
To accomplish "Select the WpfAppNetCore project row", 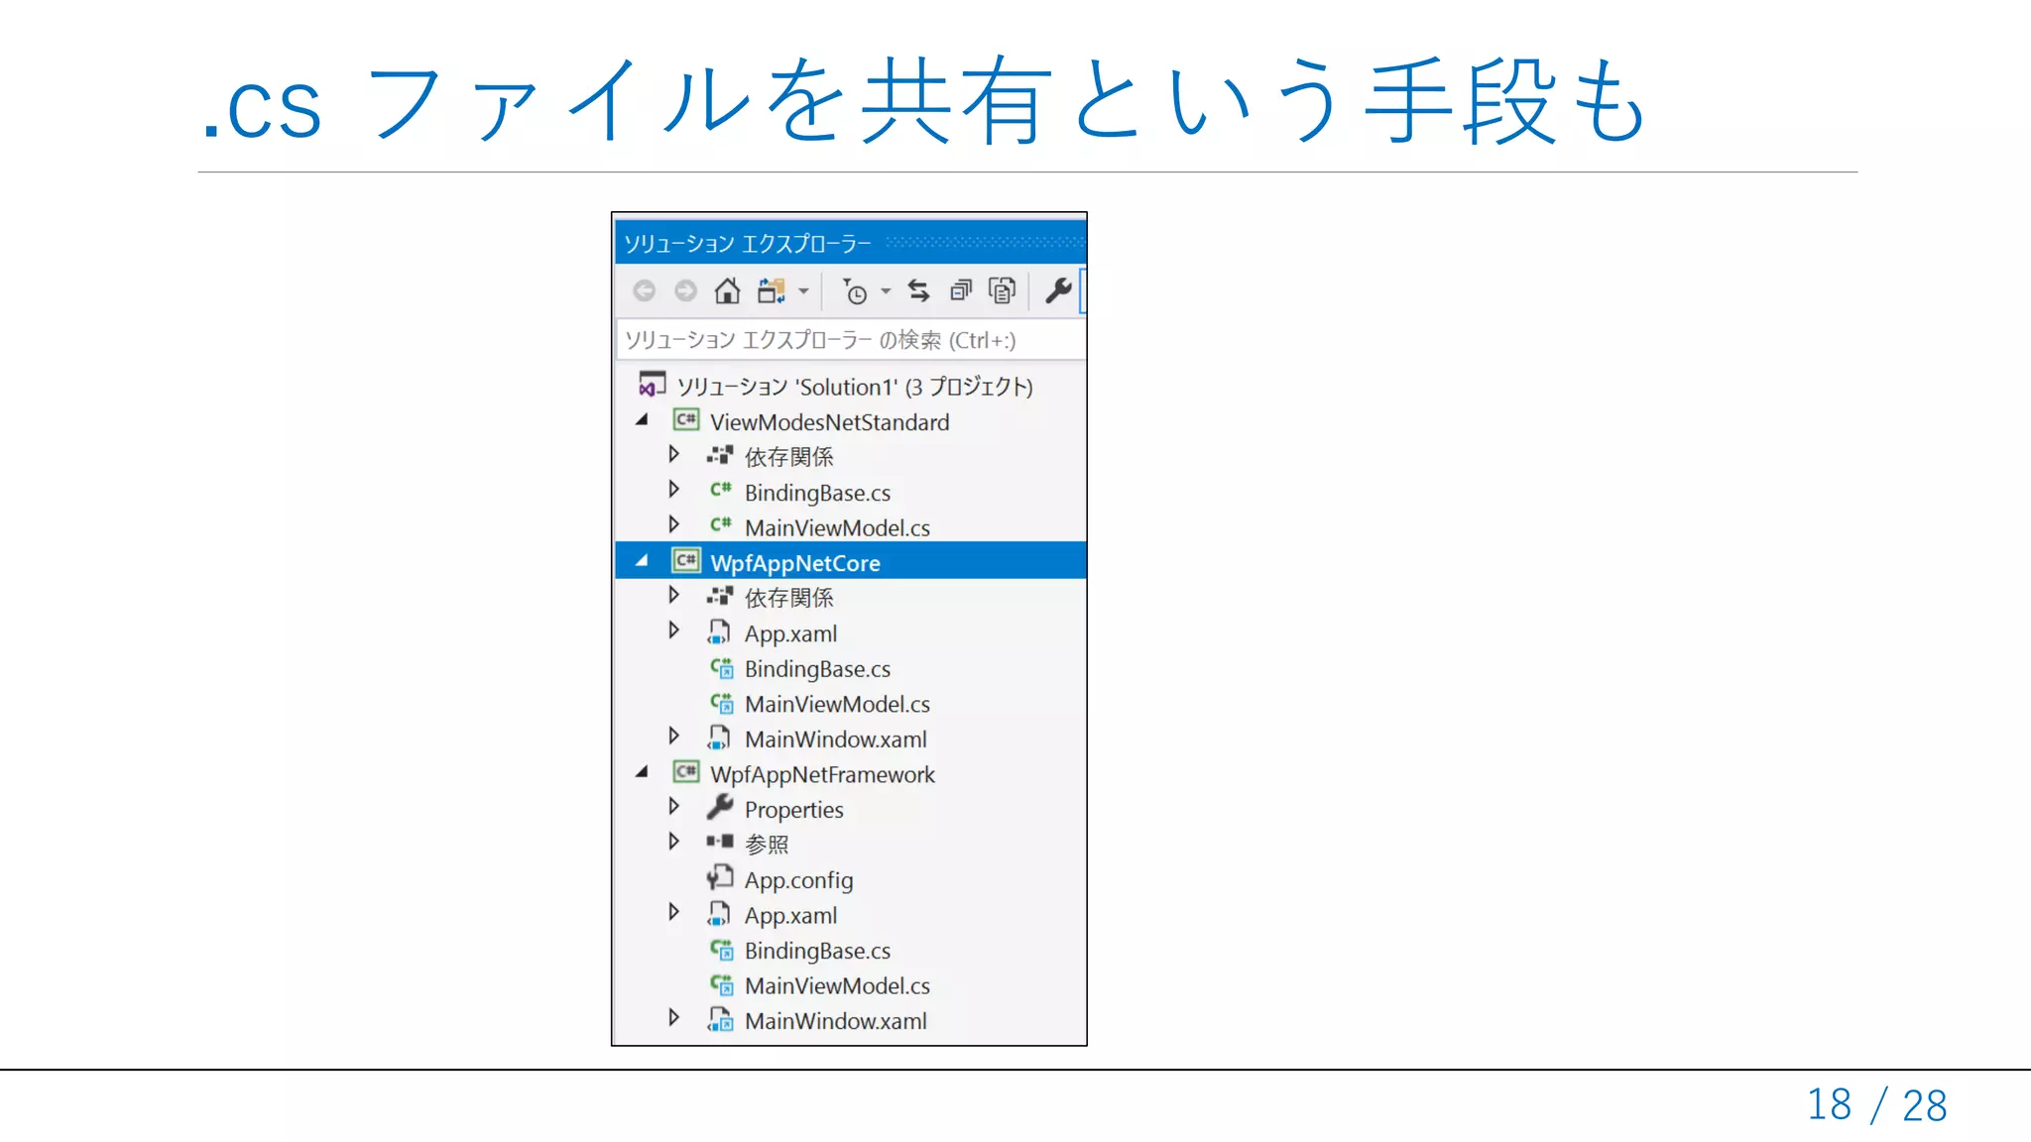I will pyautogui.click(x=850, y=561).
